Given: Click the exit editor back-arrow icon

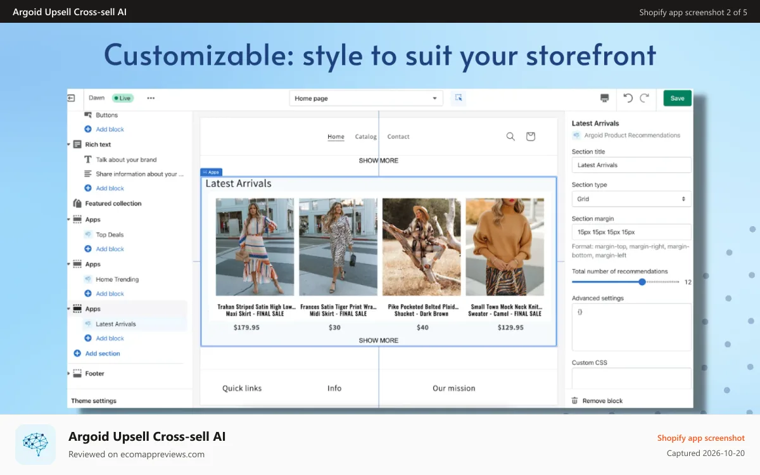Looking at the screenshot, I should pos(71,98).
